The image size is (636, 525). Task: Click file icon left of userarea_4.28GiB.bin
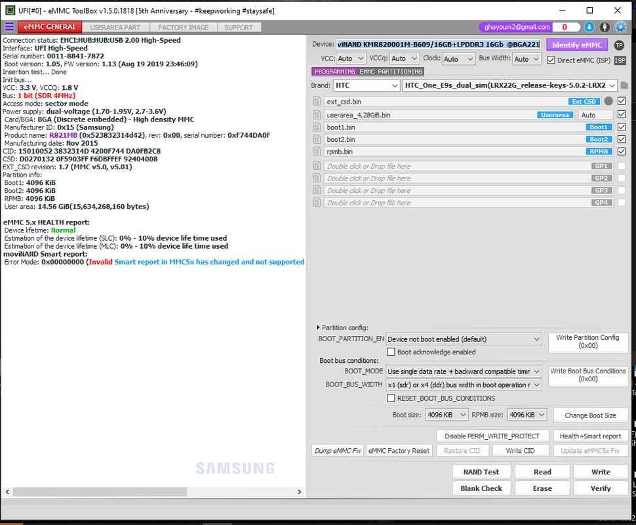(x=317, y=115)
